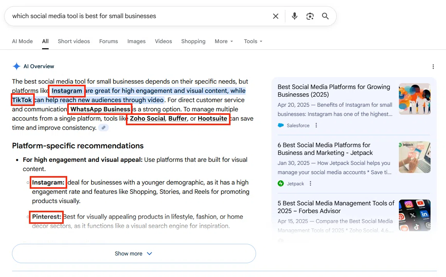Click the Jetpack source name
Screen dimensions: 446x277
point(295,184)
